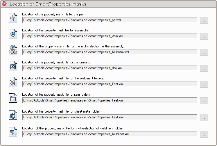Focus the SmartProperties_drw.xml path field
Image resolution: width=217 pixels, height=146 pixels.
[x=110, y=68]
